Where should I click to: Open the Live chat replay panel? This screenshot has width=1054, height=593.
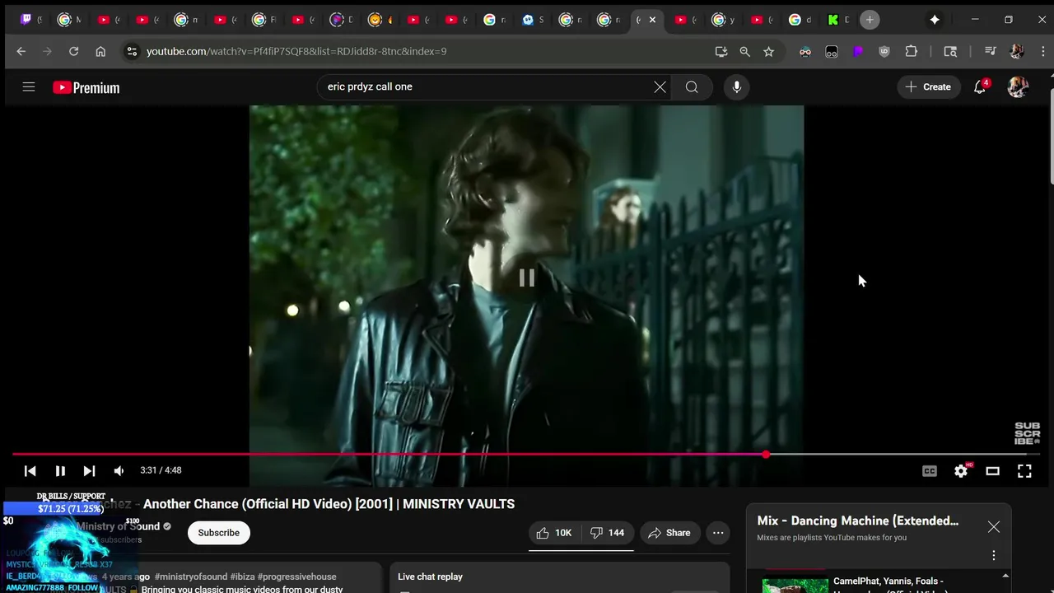(x=560, y=577)
